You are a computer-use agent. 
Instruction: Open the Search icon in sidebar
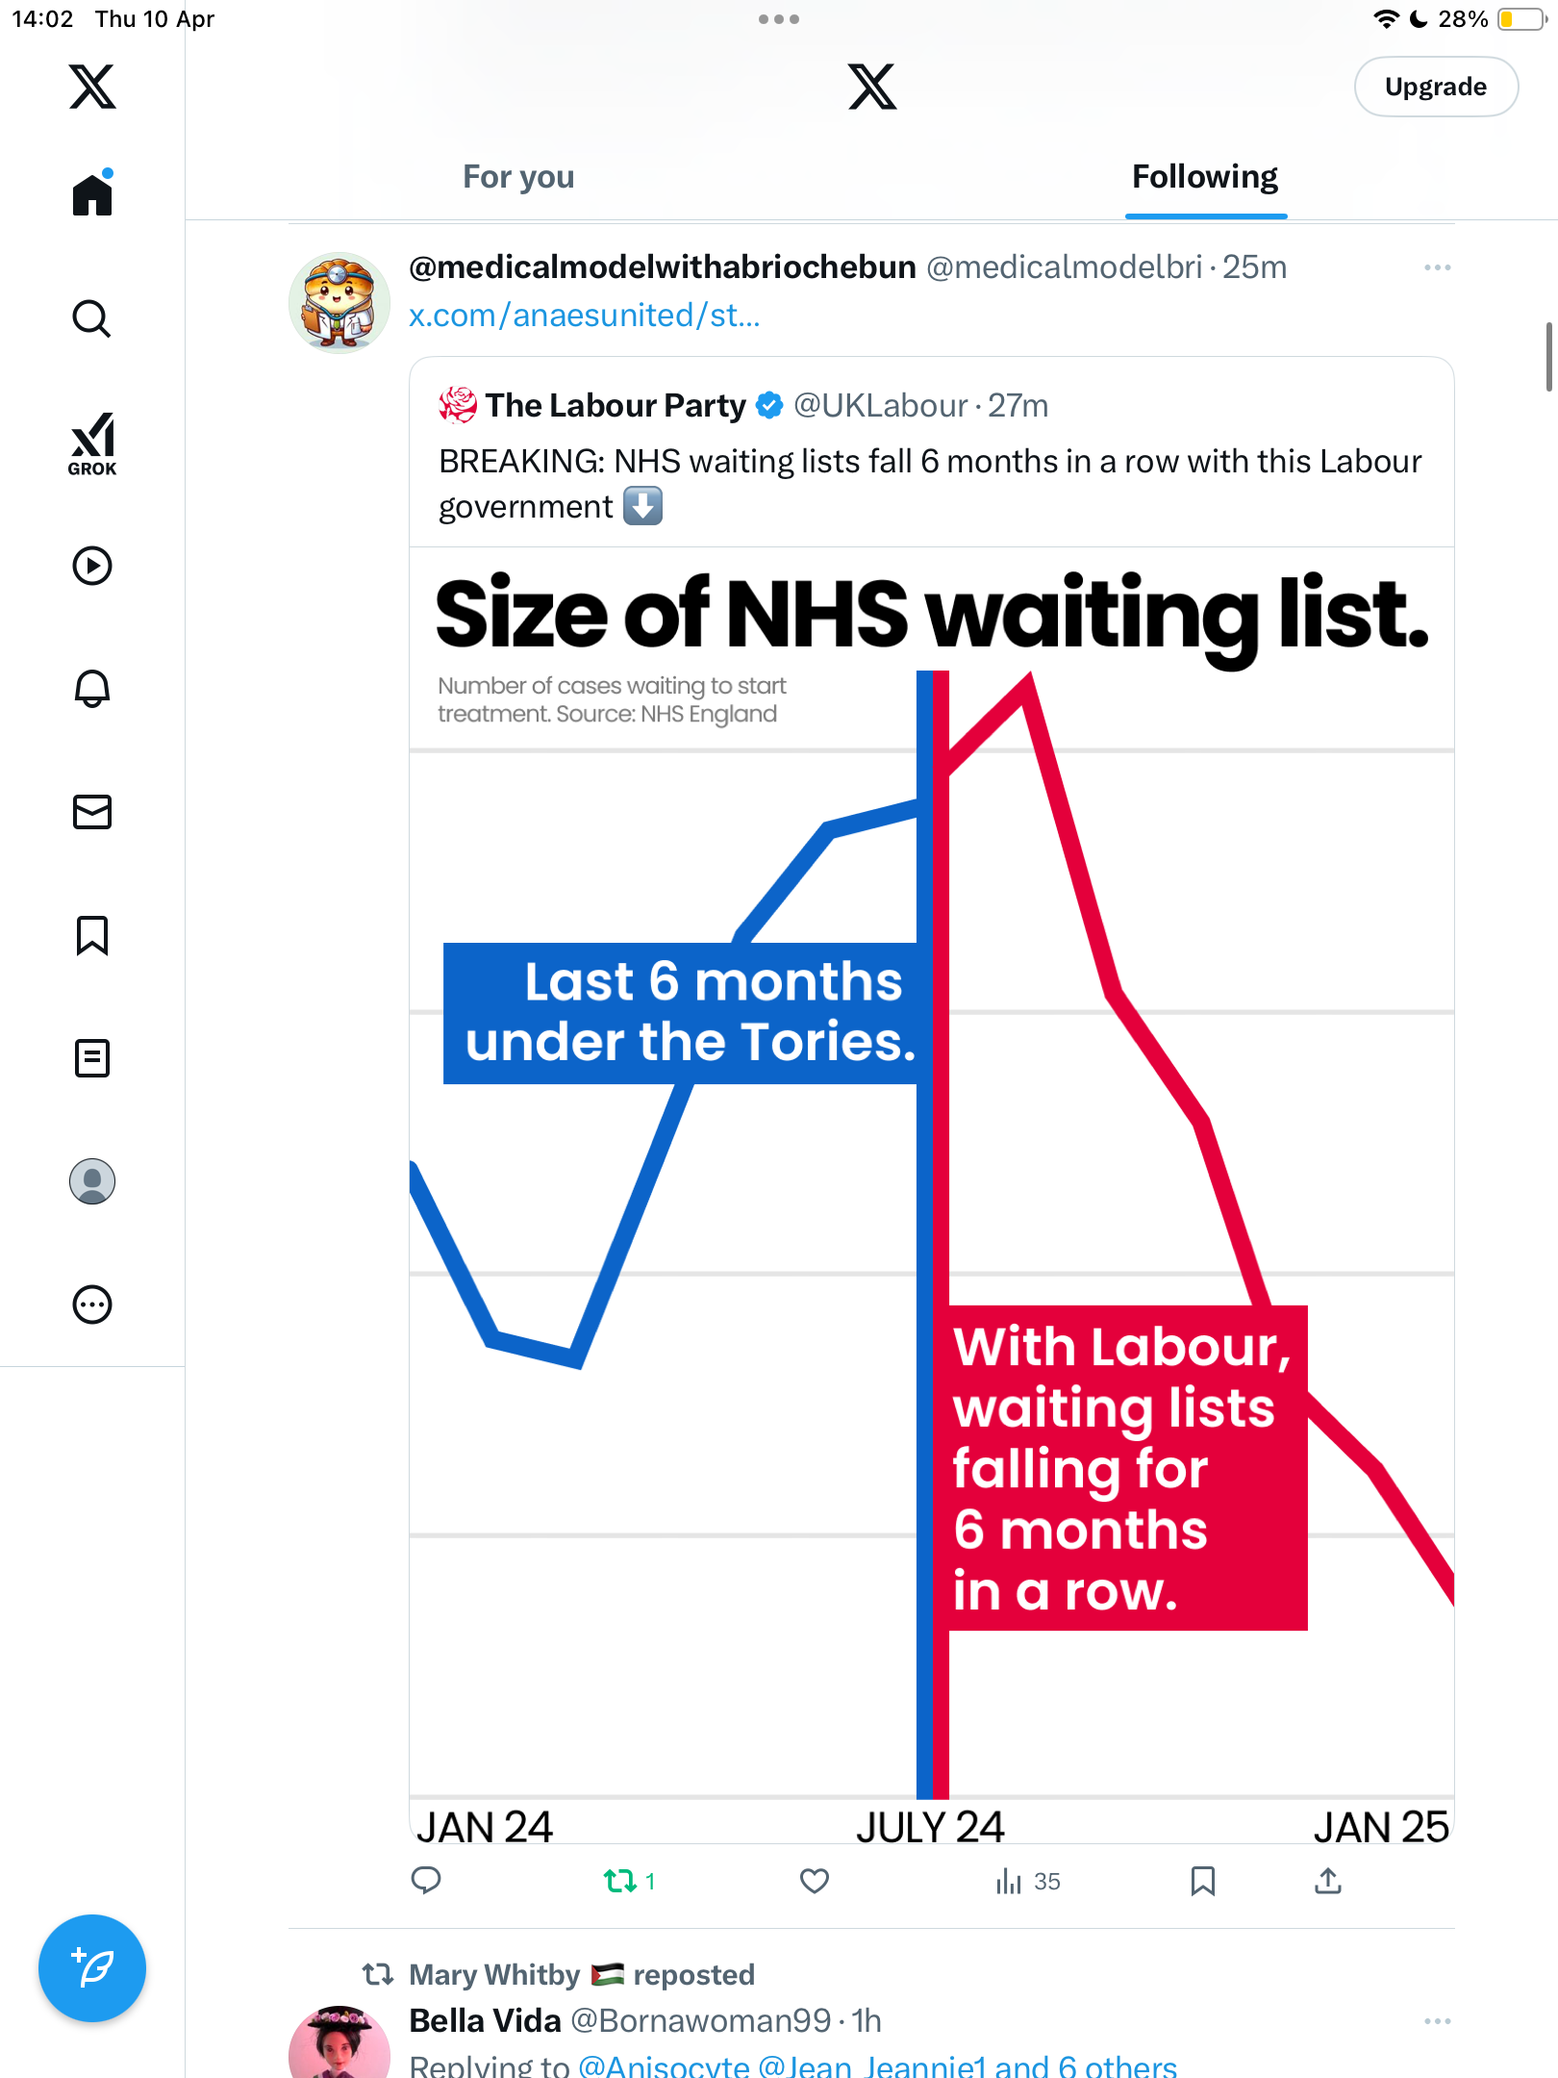92,318
